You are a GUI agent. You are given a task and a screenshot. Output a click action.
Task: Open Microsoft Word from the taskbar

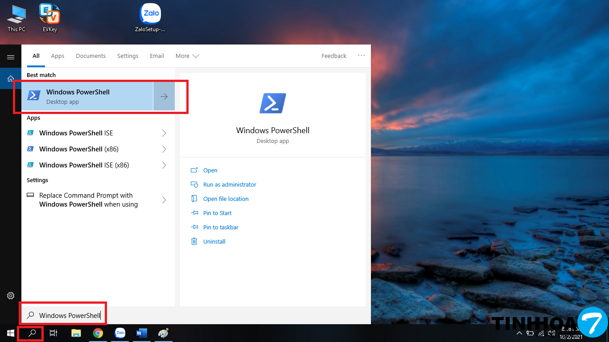coord(142,333)
